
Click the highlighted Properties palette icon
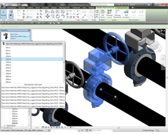click(x=11, y=16)
